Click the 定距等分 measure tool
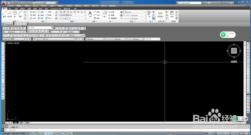Image resolution: width=251 pixels, height=135 pixels. 160,14
